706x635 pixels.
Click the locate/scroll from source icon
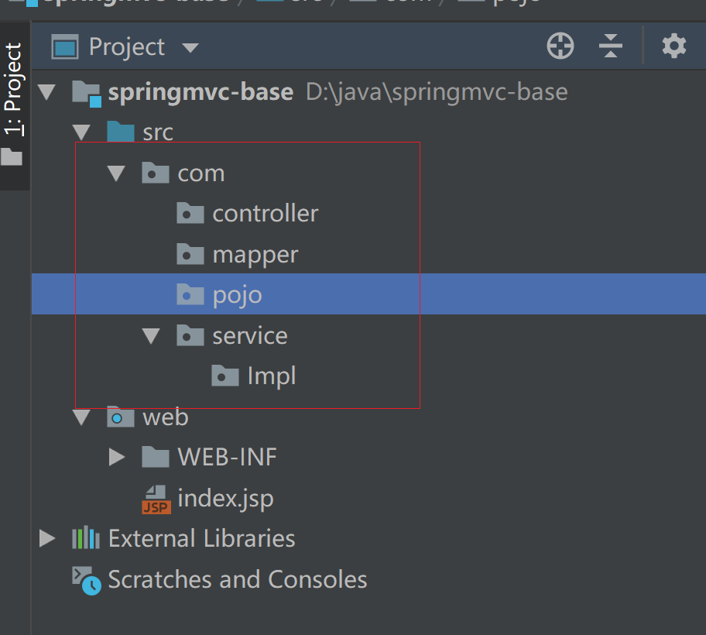tap(560, 46)
